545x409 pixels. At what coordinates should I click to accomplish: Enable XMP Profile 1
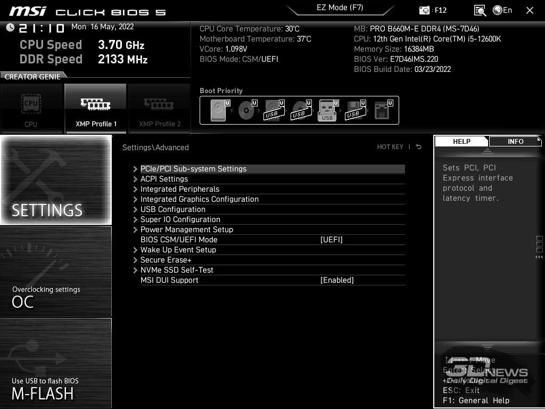tap(96, 109)
